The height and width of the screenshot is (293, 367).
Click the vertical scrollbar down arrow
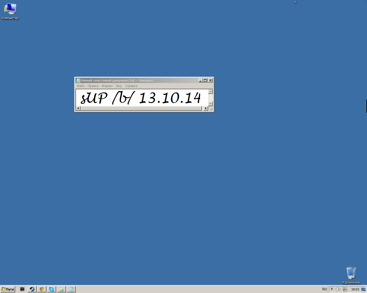[x=210, y=104]
